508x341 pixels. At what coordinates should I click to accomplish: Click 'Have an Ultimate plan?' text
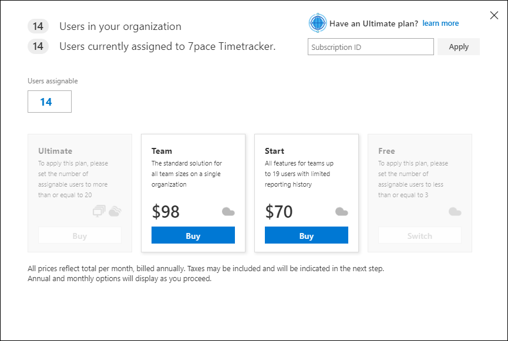pyautogui.click(x=374, y=23)
